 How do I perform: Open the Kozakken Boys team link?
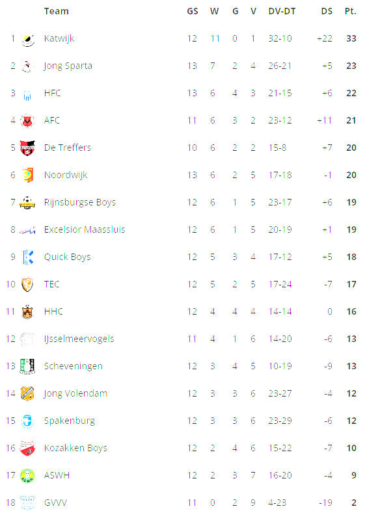click(75, 448)
